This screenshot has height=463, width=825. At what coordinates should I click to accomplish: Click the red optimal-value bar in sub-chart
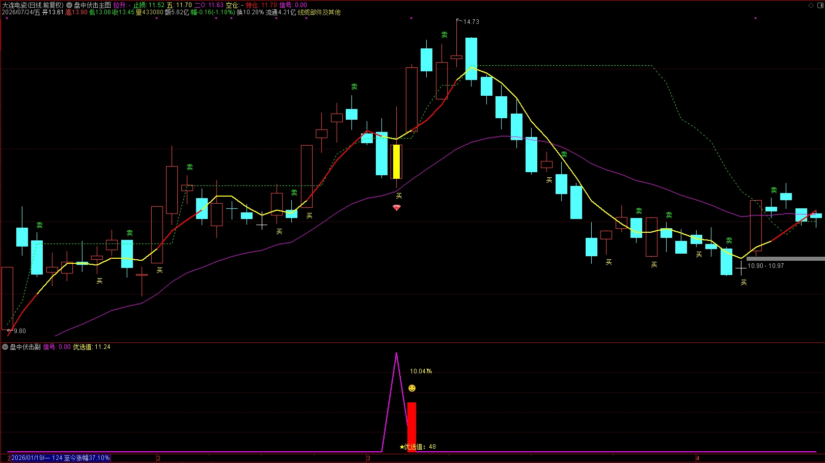pyautogui.click(x=411, y=427)
